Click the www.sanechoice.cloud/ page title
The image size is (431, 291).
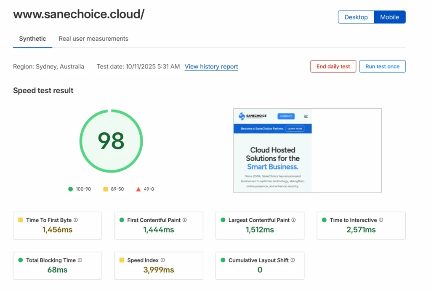tap(79, 14)
